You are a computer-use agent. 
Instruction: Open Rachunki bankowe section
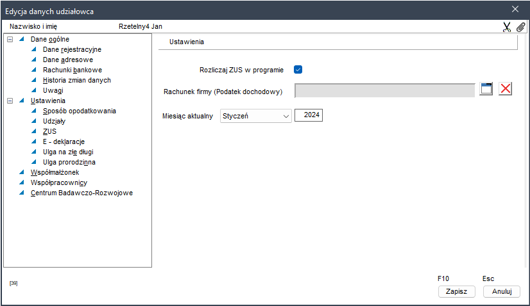(x=72, y=70)
